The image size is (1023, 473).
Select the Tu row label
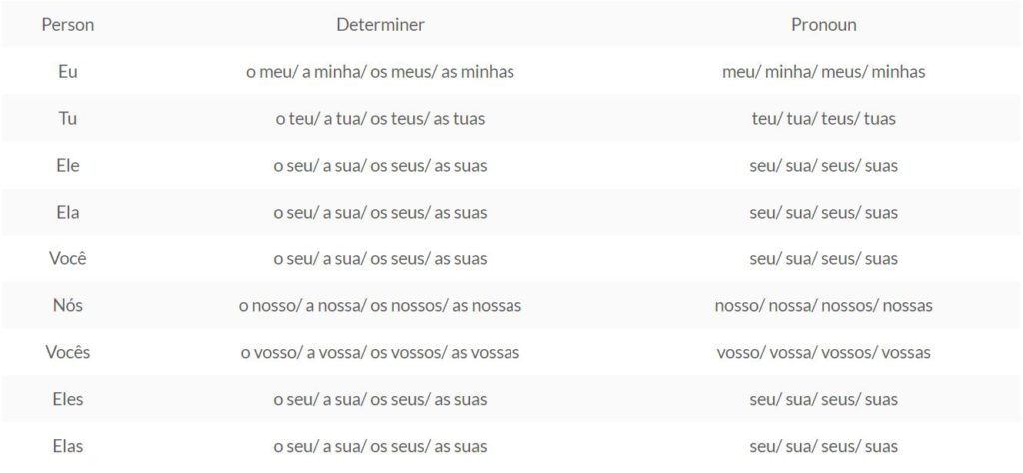tap(68, 119)
